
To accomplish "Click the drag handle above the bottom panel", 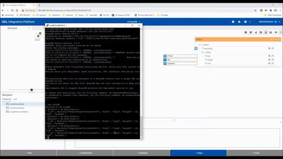I will click(x=174, y=120).
